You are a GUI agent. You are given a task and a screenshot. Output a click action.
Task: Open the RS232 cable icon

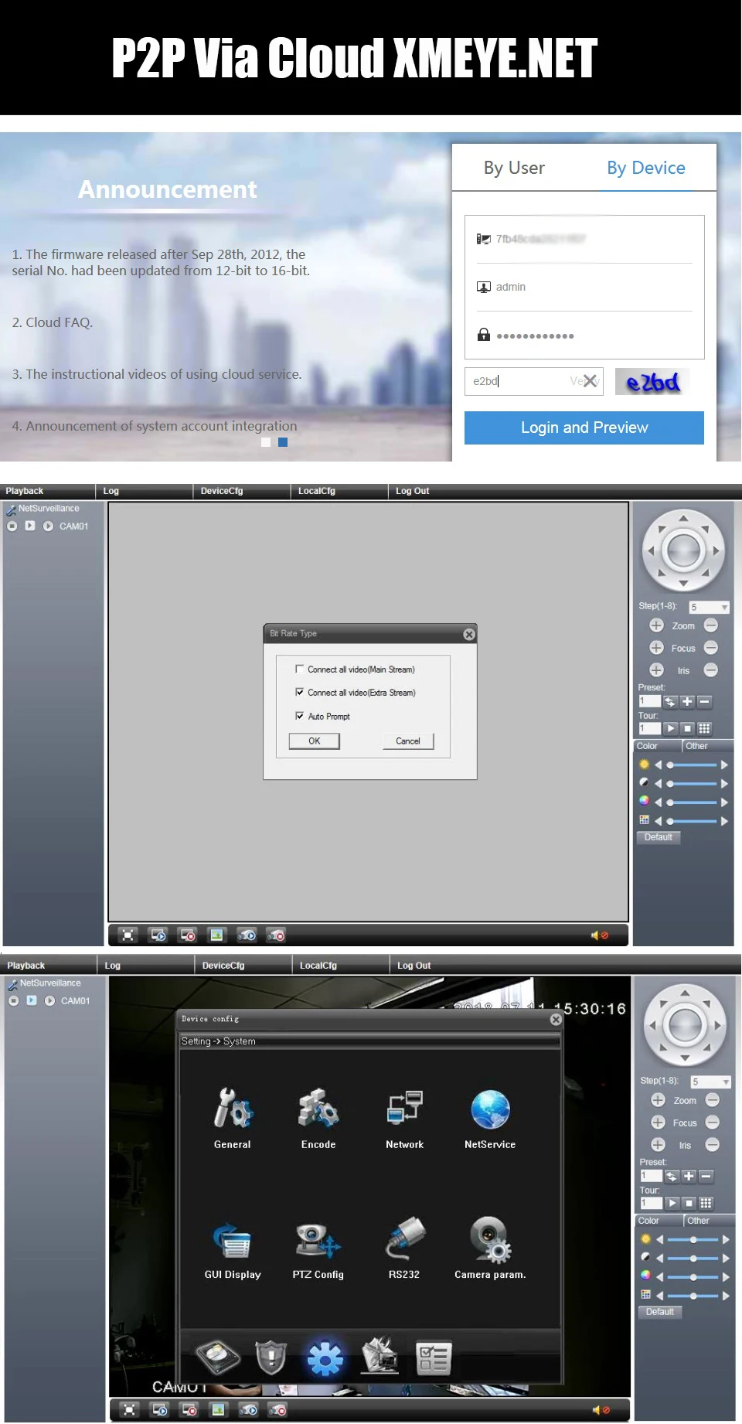coord(404,1238)
